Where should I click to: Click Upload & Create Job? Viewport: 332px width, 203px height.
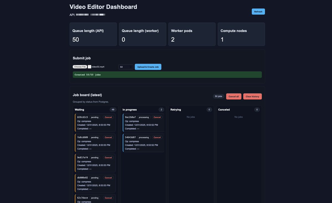[148, 67]
